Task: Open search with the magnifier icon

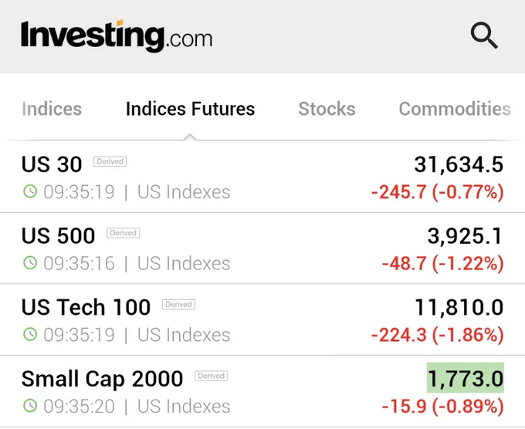Action: (484, 35)
